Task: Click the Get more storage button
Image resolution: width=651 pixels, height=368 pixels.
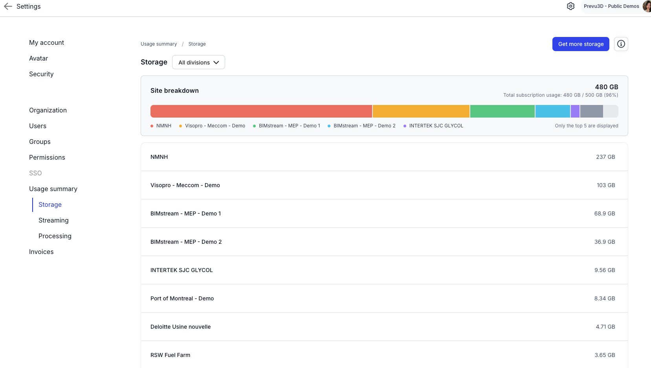Action: 580,44
